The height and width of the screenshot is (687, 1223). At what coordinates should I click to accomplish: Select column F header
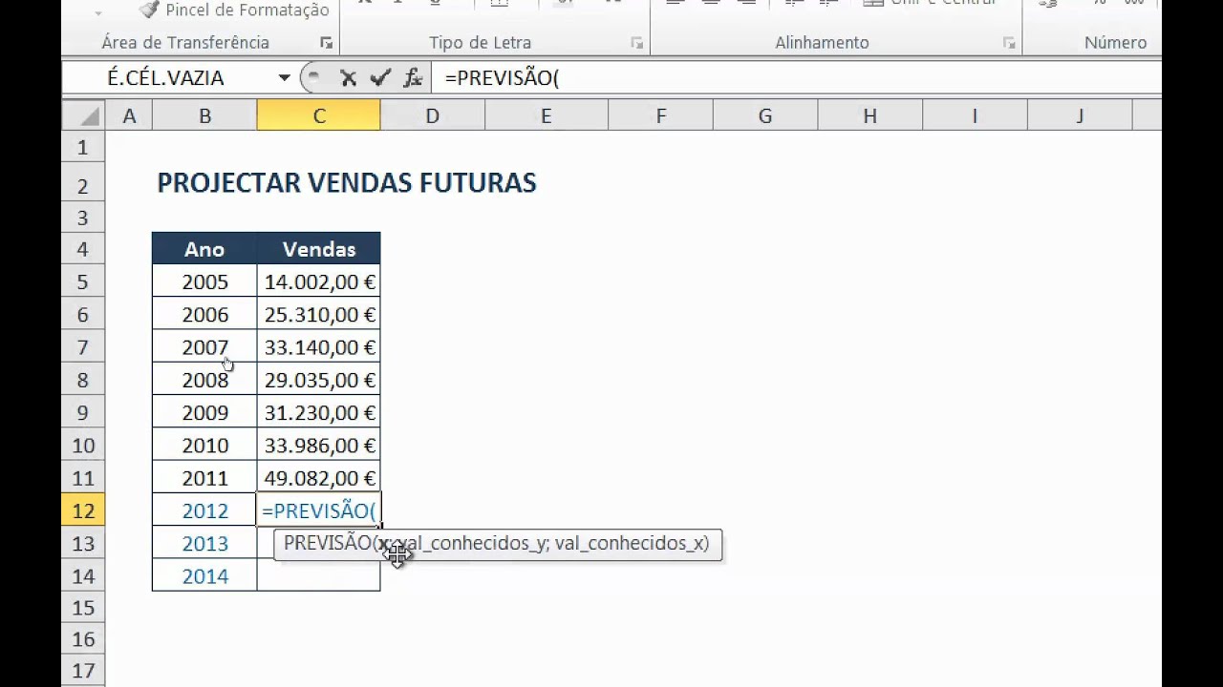coord(660,116)
